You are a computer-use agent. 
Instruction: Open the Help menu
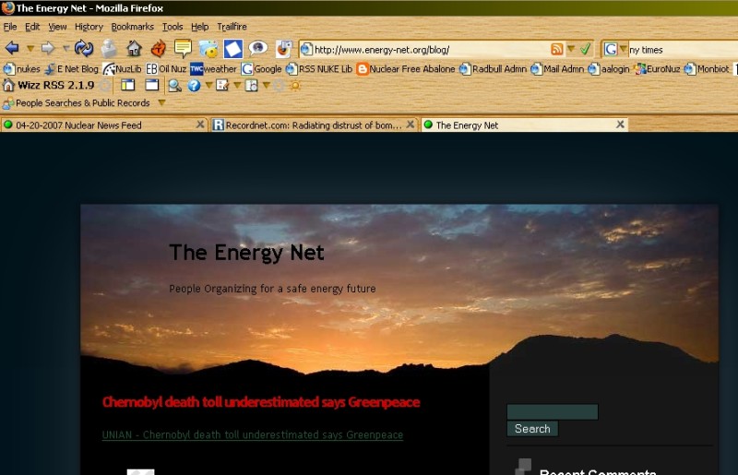click(199, 27)
